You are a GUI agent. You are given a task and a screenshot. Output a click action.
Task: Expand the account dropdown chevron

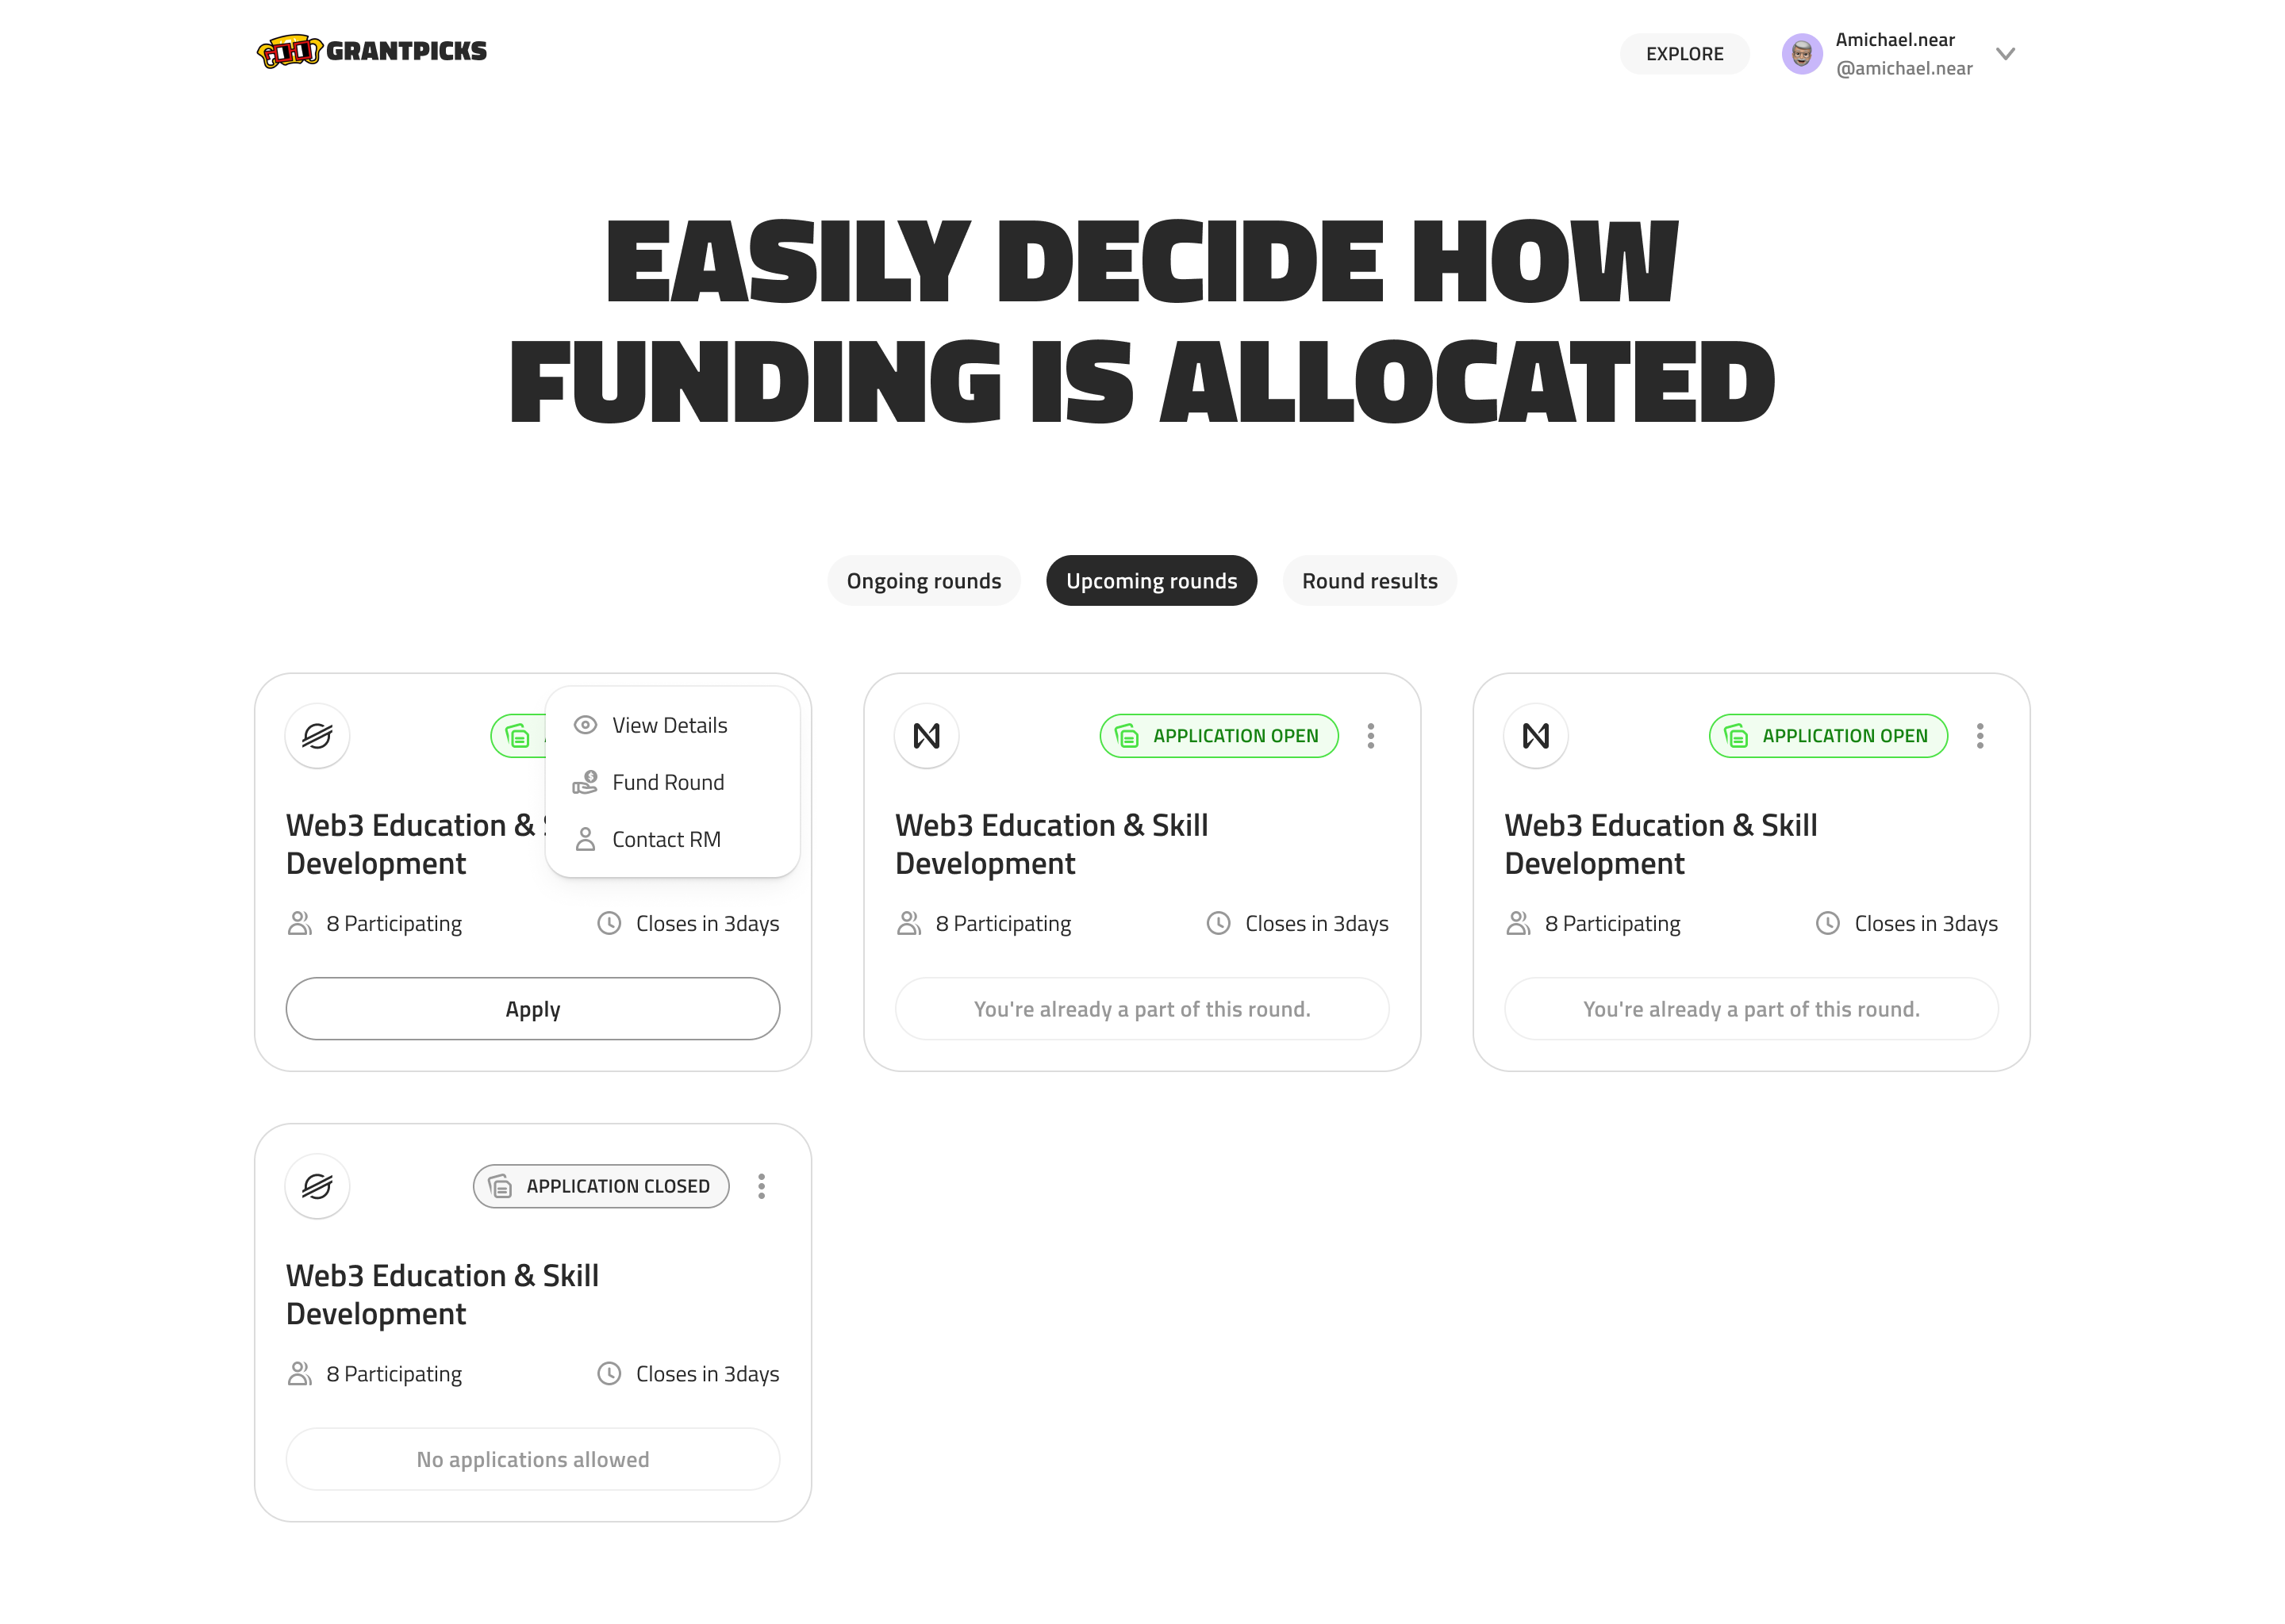tap(2005, 54)
